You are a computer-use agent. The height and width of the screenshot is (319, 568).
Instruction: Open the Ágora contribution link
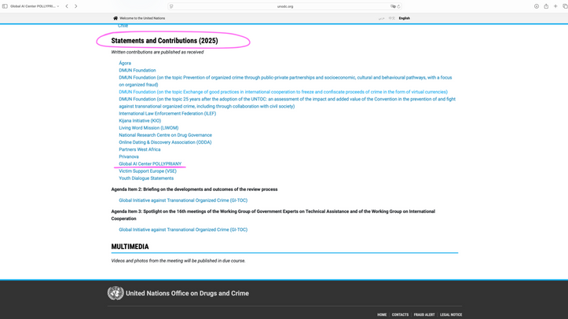tap(125, 63)
